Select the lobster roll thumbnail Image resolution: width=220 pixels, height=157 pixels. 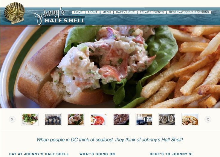click(x=76, y=119)
